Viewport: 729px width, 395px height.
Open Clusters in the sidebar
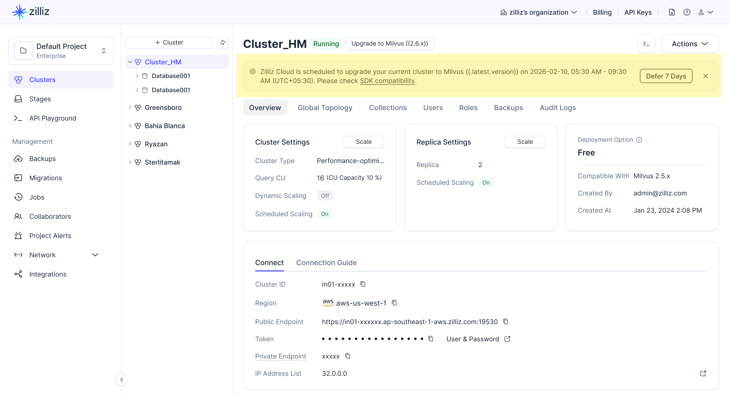[x=60, y=80]
